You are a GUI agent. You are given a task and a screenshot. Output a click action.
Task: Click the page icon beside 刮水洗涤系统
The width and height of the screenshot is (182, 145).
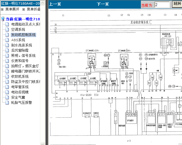[7, 45]
